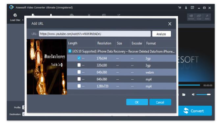Click the 1280x720 resolution cell
Viewport: 222px width, 125px height.
[x=103, y=86]
